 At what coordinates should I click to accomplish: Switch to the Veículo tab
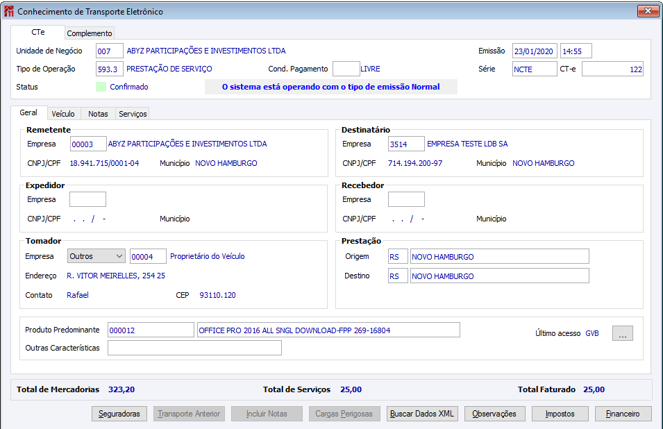pyautogui.click(x=63, y=114)
